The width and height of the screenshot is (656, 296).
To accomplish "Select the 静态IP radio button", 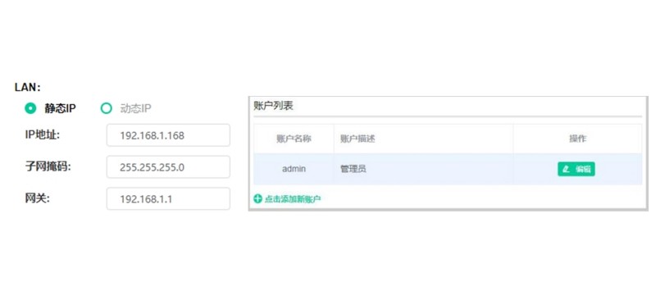I will (x=30, y=109).
